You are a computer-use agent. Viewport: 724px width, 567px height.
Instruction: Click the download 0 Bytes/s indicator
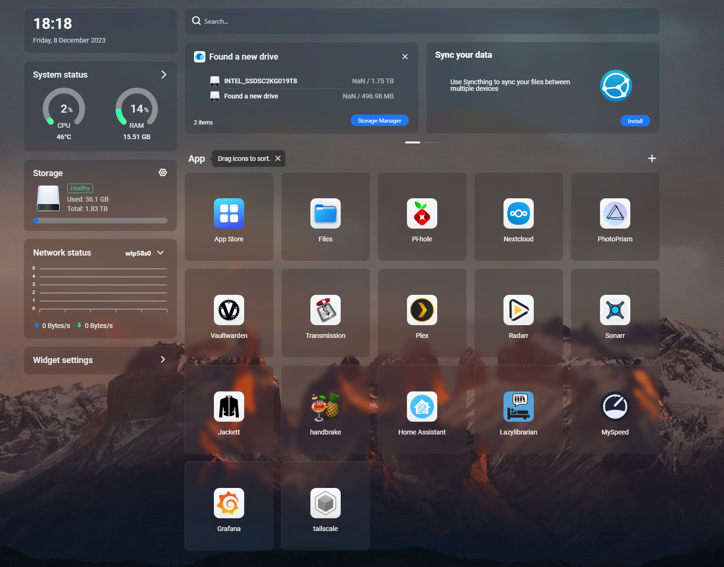tap(95, 326)
